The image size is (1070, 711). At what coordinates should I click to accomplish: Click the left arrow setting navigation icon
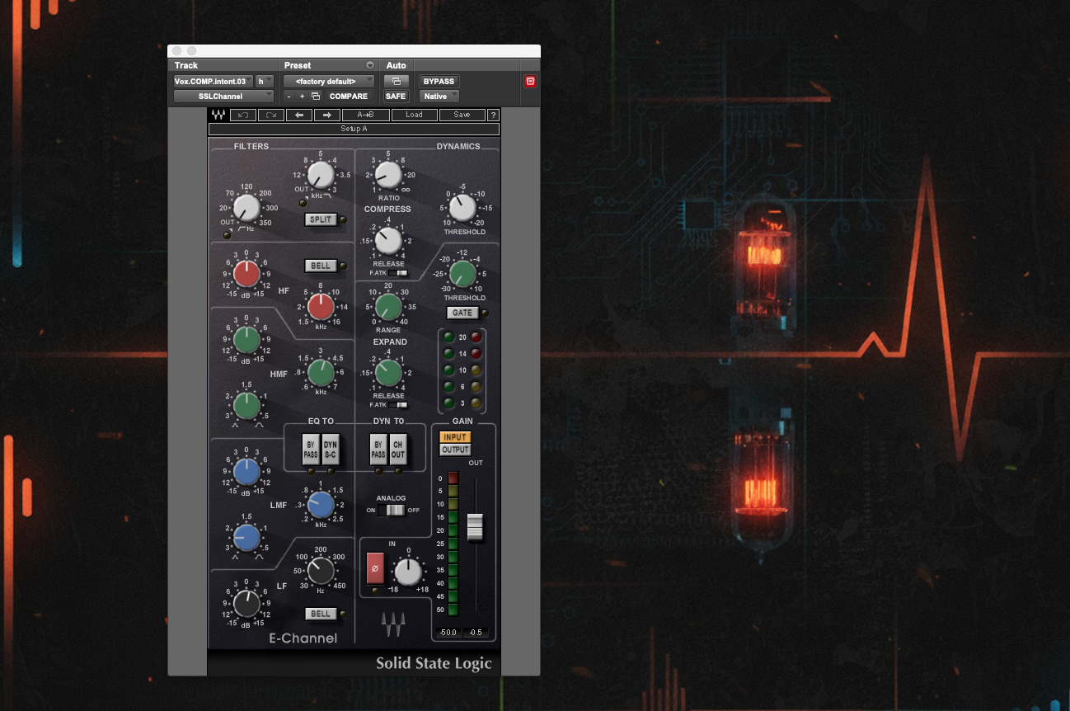pyautogui.click(x=299, y=115)
